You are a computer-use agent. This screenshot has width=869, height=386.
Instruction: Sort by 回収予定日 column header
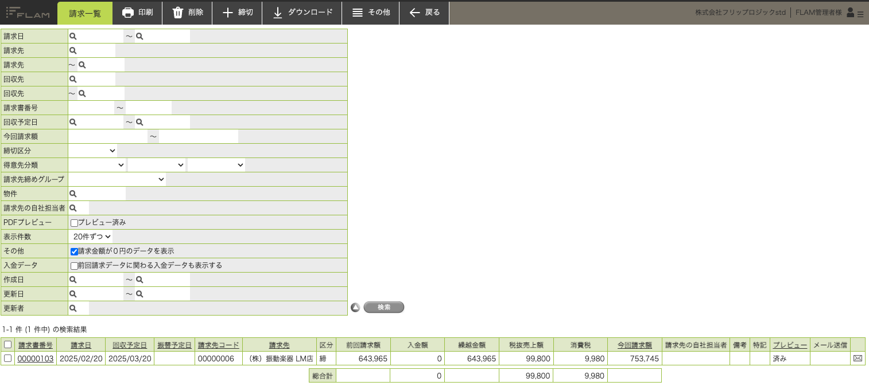click(130, 345)
